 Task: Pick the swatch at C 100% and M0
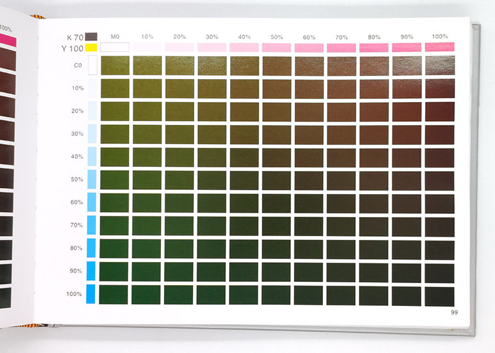pos(113,295)
